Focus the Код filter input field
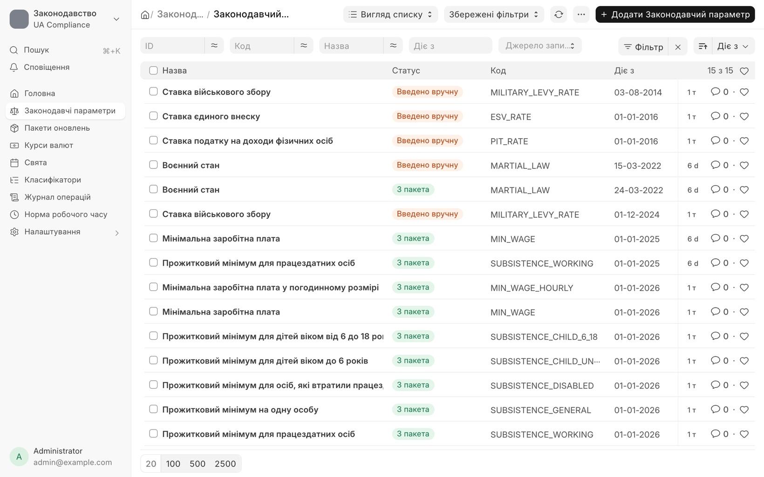Screen dimensions: 764x477 tap(262, 46)
